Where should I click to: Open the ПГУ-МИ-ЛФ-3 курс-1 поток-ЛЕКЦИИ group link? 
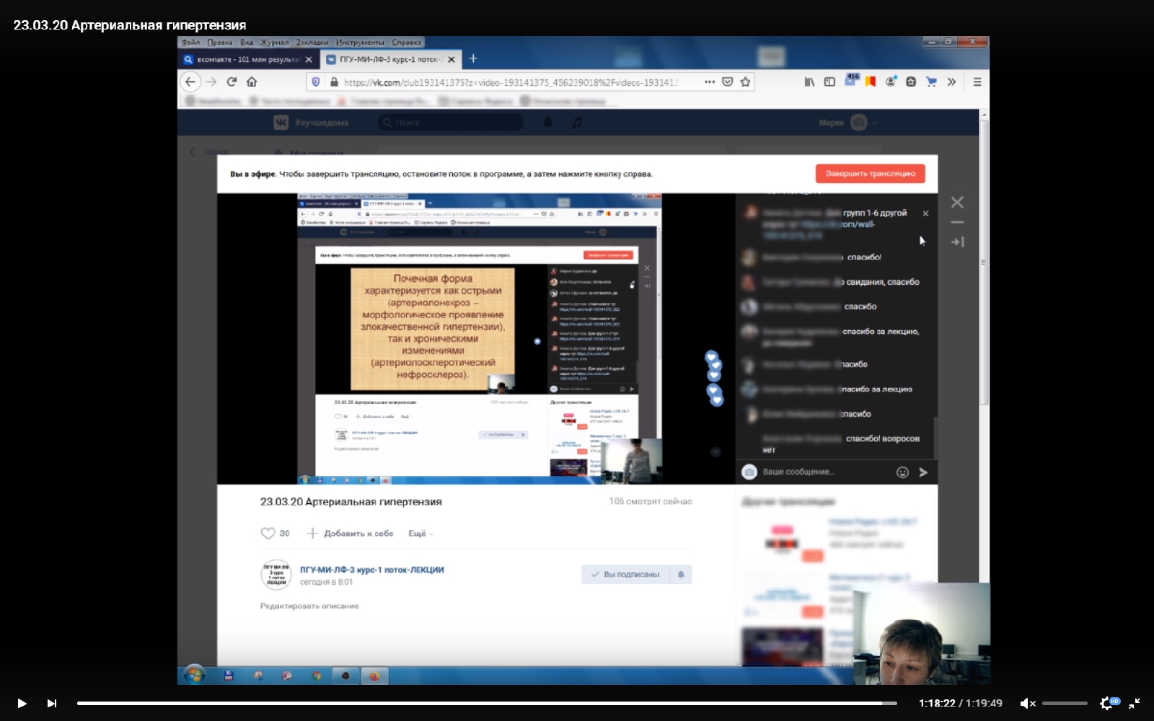(372, 570)
